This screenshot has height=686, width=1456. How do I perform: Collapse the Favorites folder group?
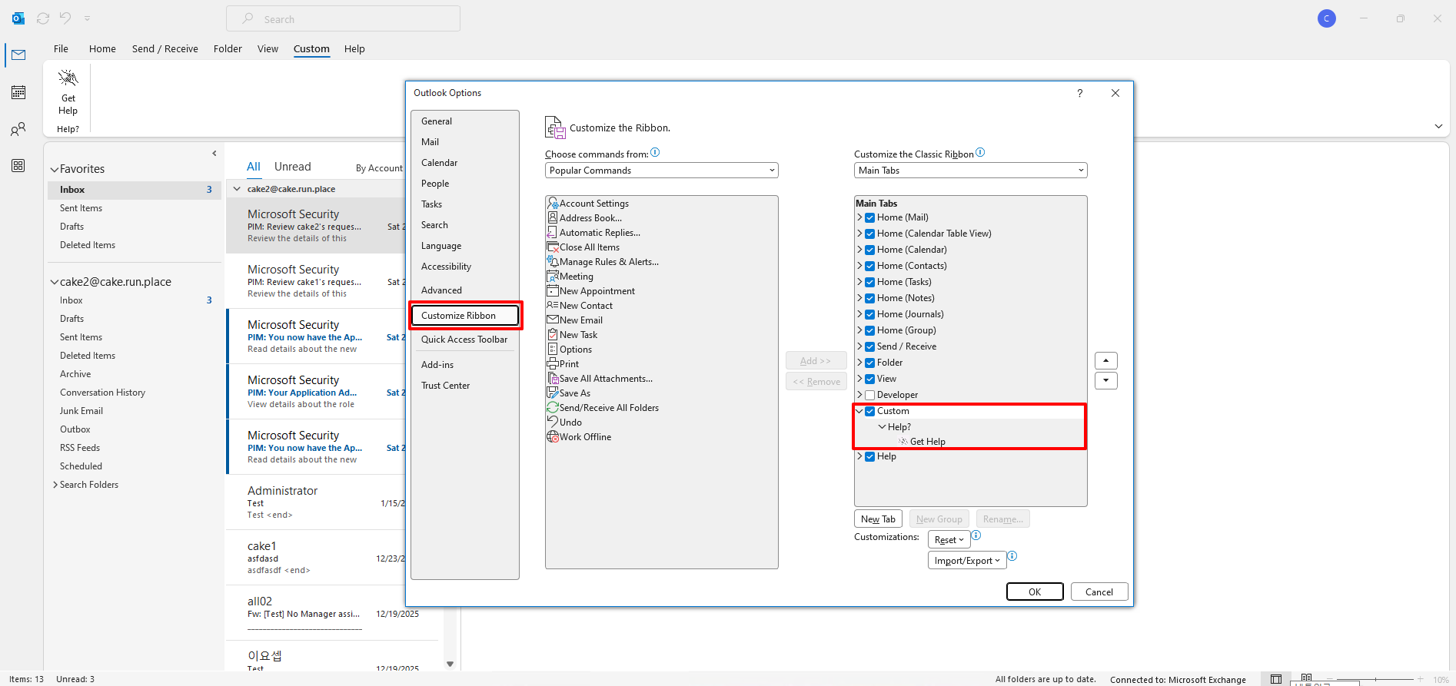(x=55, y=169)
